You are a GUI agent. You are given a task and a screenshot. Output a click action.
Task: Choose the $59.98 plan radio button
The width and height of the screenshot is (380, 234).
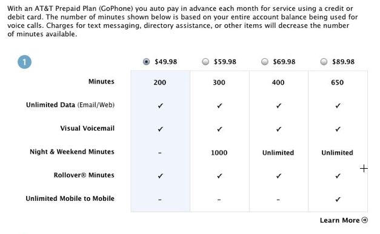click(205, 62)
